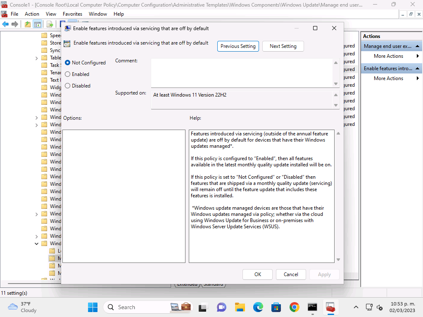Launch File Explorer from the taskbar

coord(240,307)
